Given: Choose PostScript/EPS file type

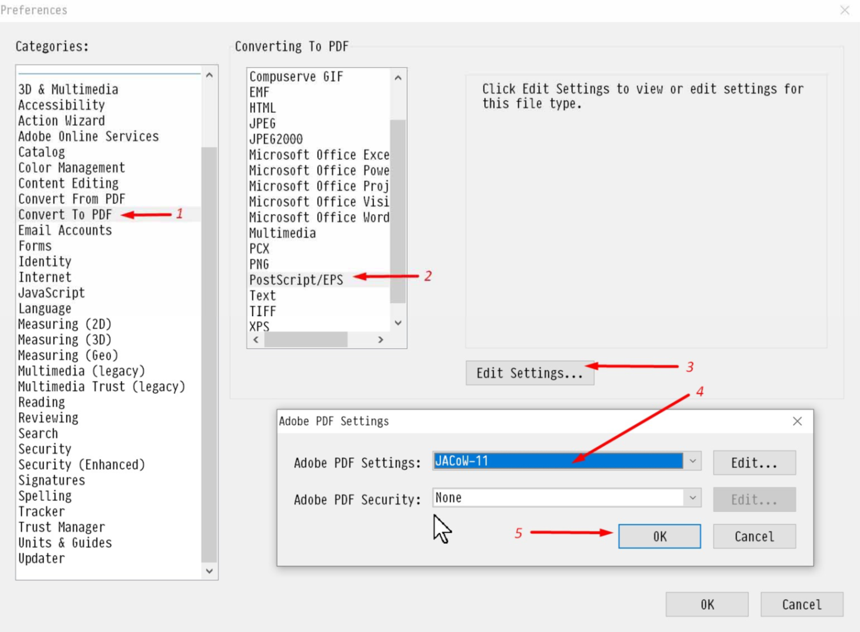Looking at the screenshot, I should pos(296,280).
